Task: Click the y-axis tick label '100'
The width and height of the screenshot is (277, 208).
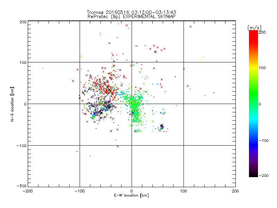Action: point(23,63)
